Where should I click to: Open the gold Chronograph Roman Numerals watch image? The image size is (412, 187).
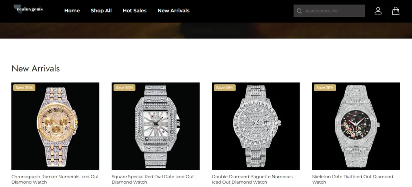[x=55, y=126]
